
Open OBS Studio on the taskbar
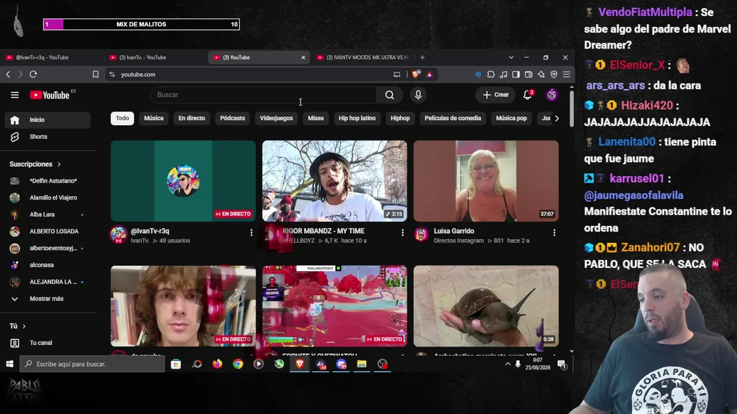click(x=383, y=364)
